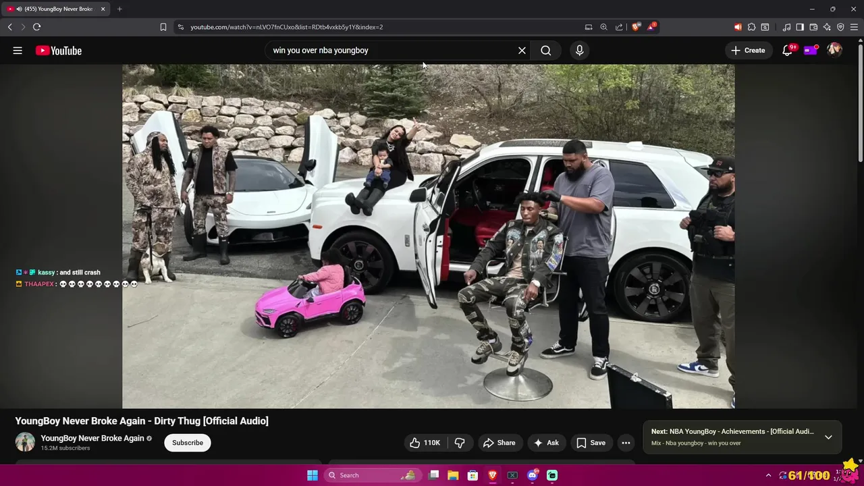
Task: Open more actions three-dot menu
Action: pyautogui.click(x=626, y=443)
